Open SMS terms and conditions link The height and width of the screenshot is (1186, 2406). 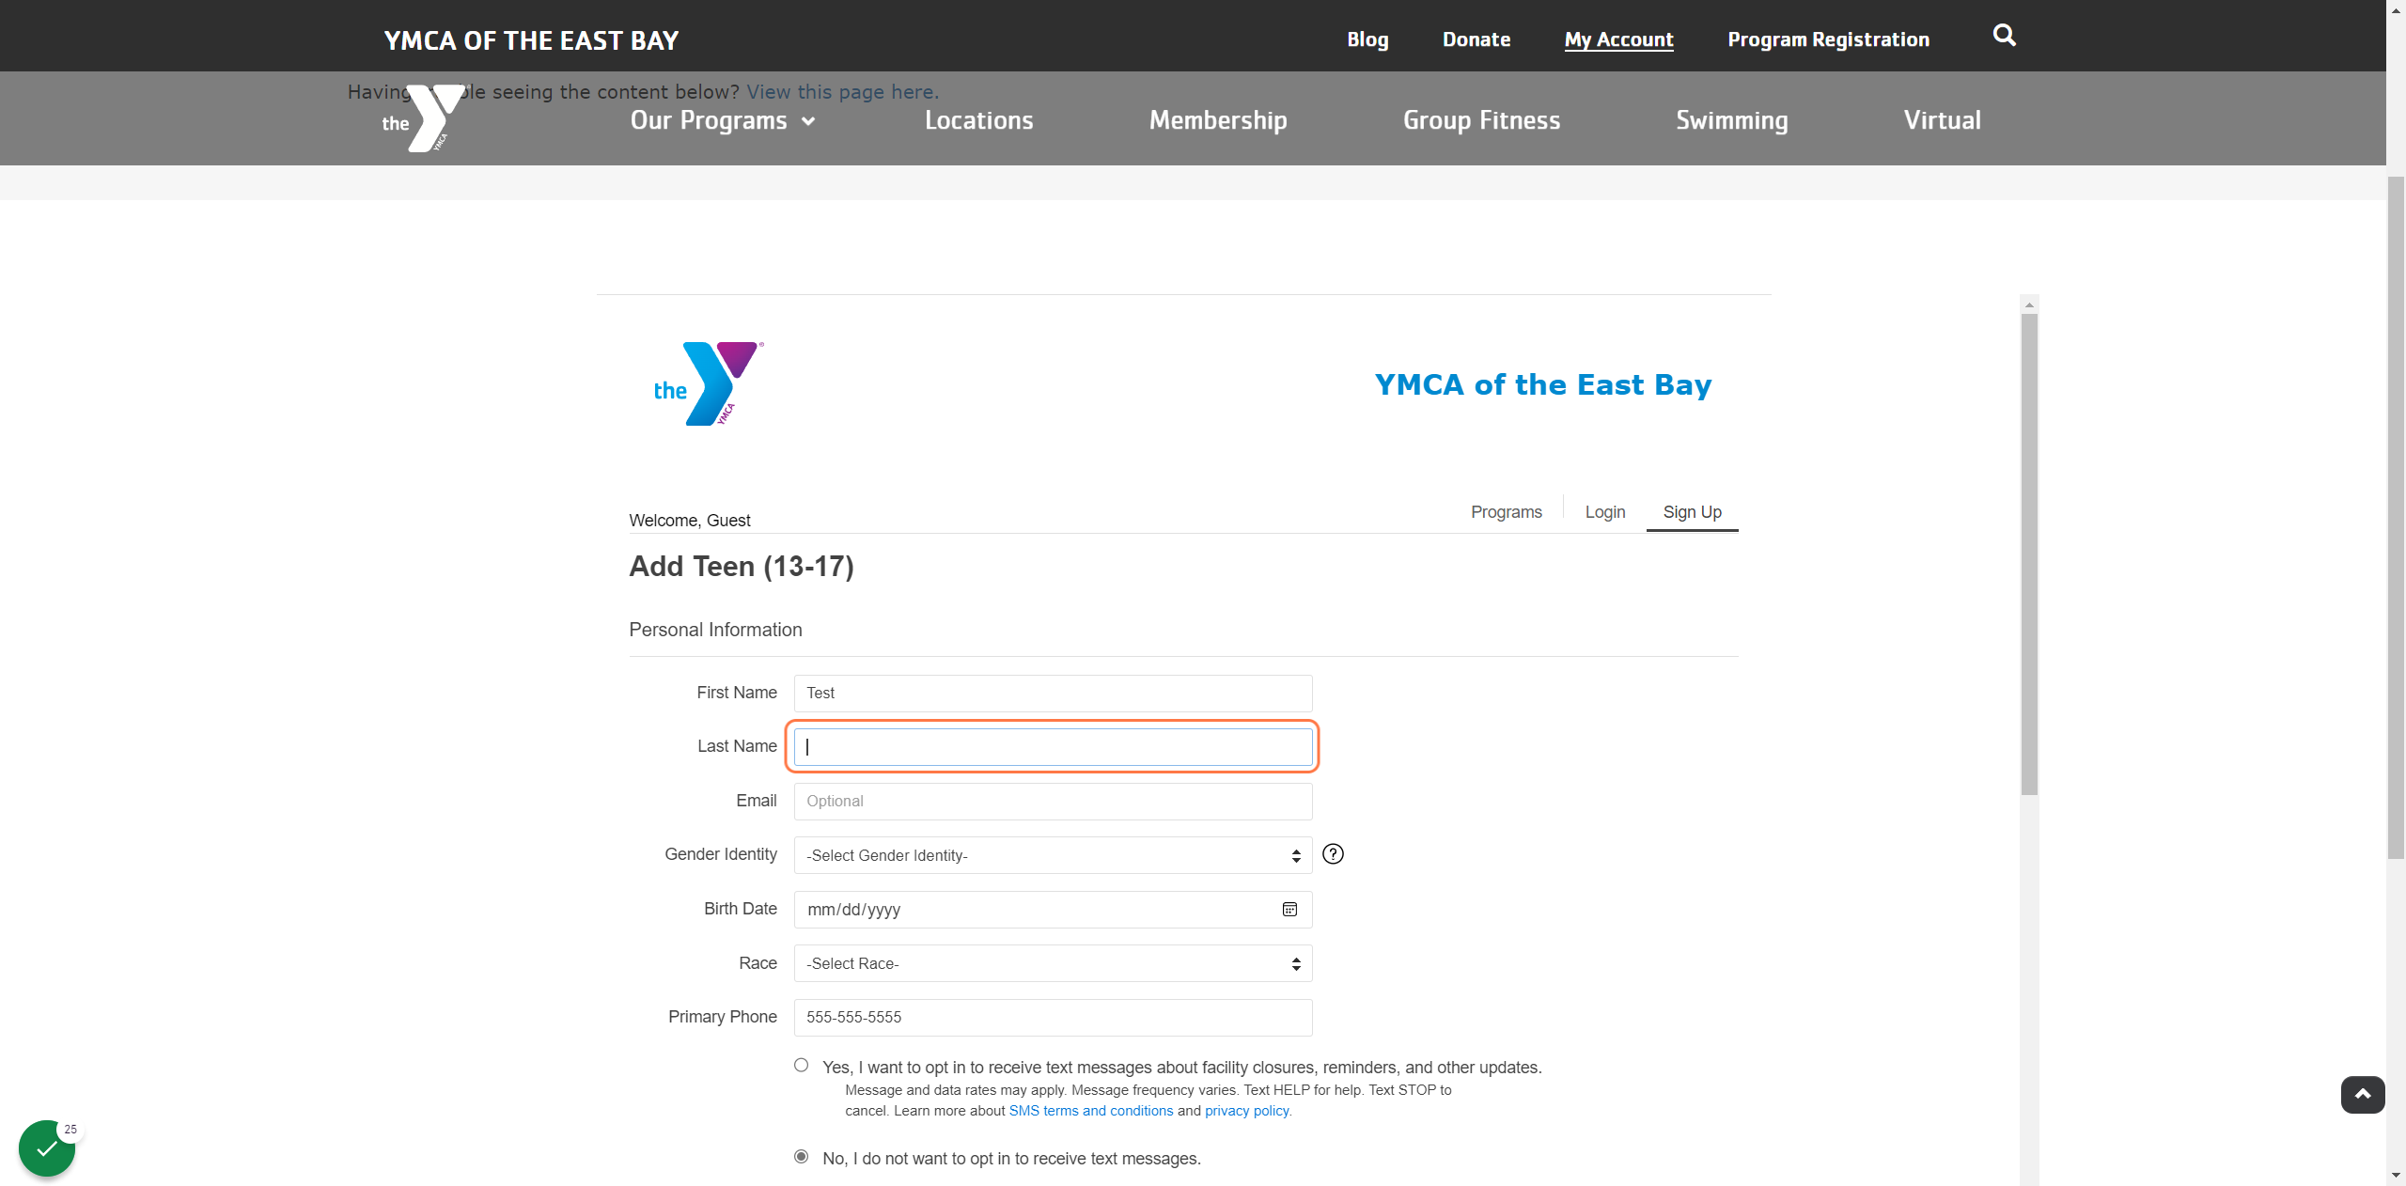(x=1090, y=1111)
